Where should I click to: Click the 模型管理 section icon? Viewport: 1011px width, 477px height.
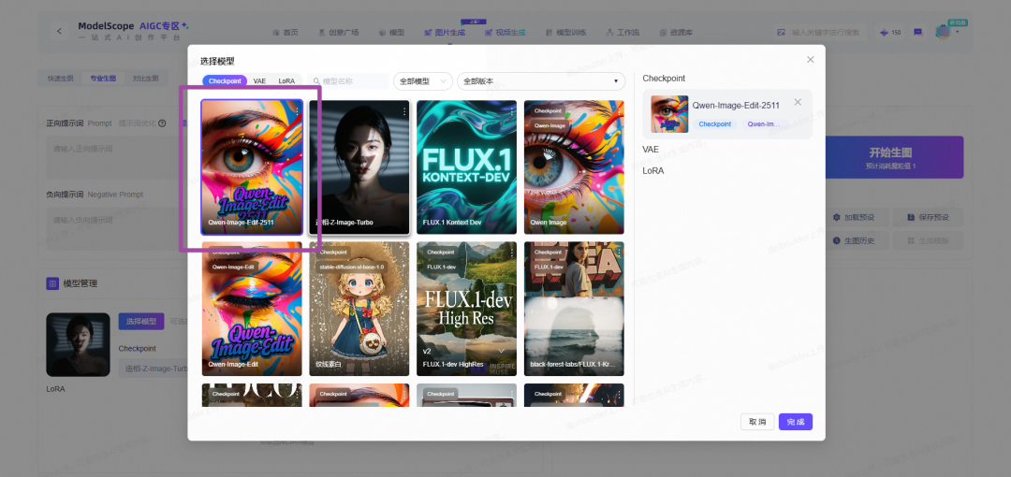pos(52,283)
